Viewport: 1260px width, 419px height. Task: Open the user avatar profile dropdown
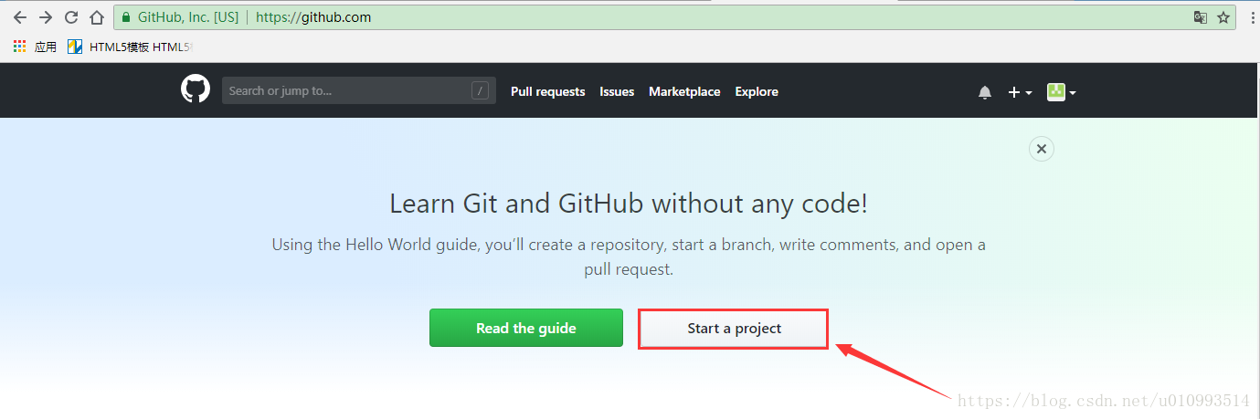click(x=1062, y=91)
